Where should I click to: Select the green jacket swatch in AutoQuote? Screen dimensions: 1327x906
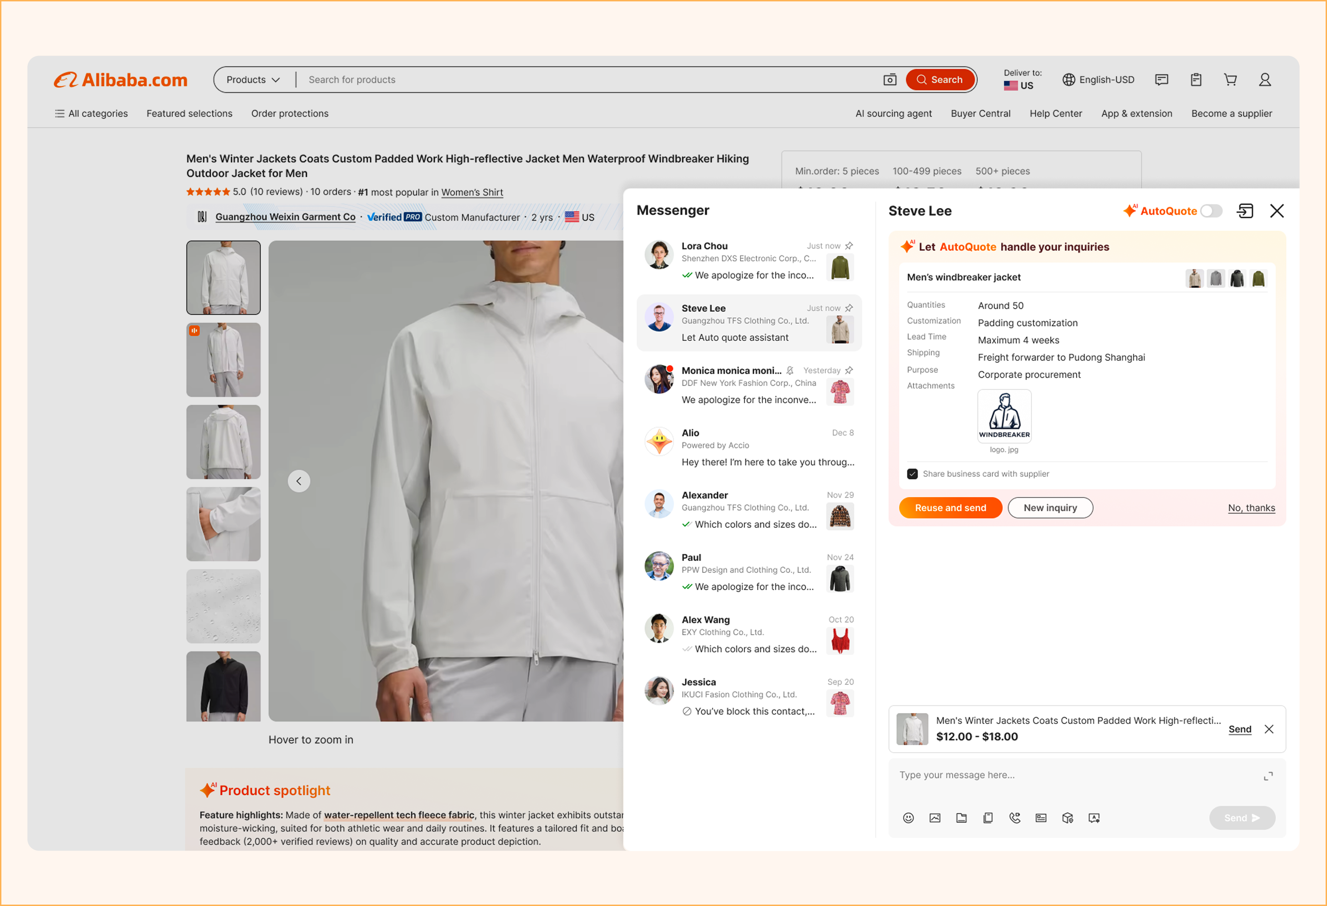(1258, 278)
